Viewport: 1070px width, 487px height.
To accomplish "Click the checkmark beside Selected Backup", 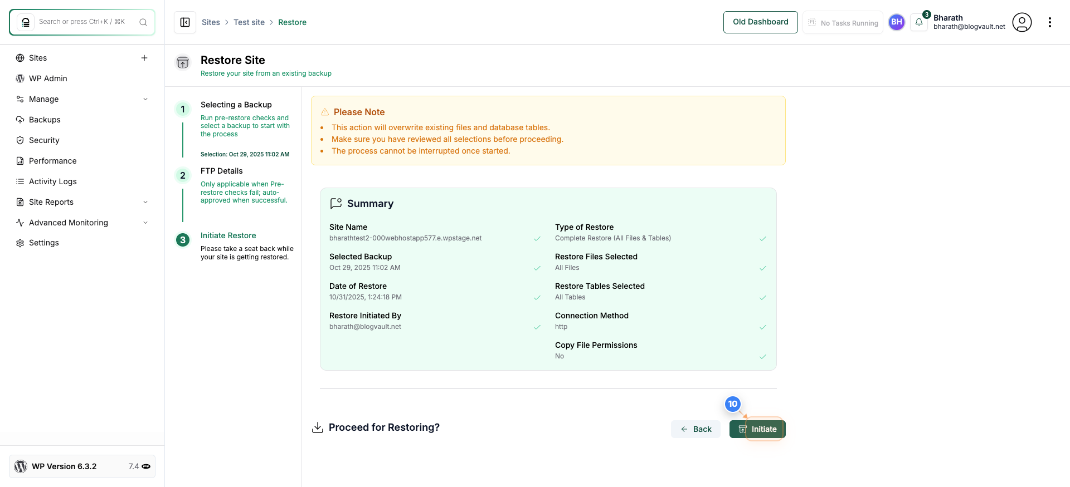I will point(537,268).
